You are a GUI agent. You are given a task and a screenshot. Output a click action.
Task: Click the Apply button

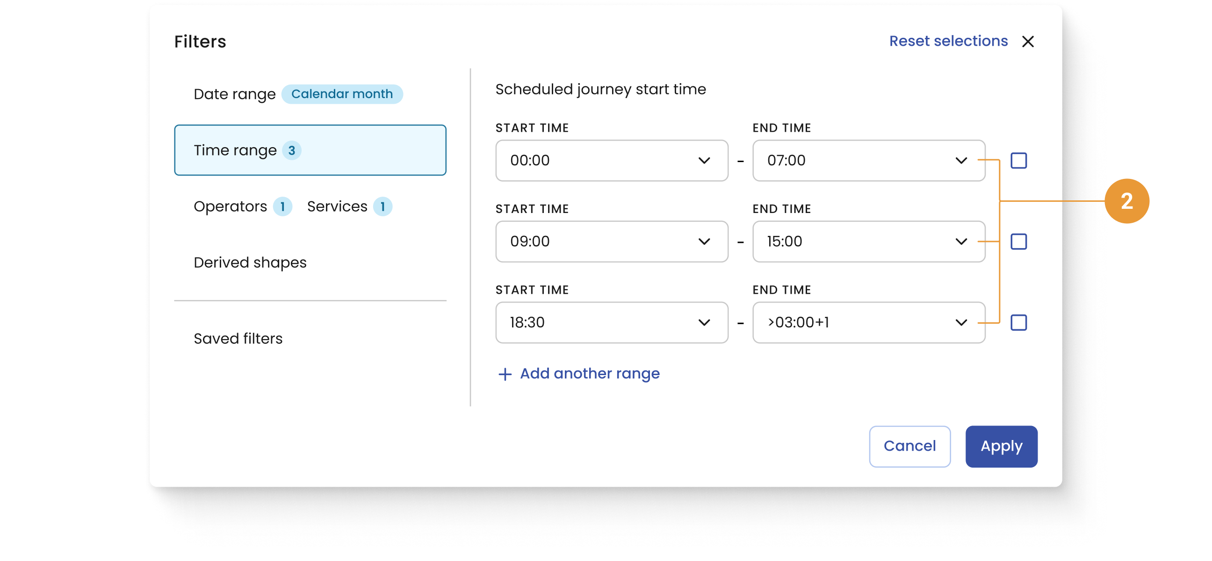coord(1001,447)
